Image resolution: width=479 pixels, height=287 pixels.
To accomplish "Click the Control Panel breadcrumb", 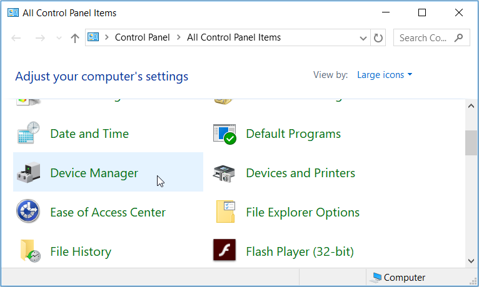I will click(x=142, y=37).
